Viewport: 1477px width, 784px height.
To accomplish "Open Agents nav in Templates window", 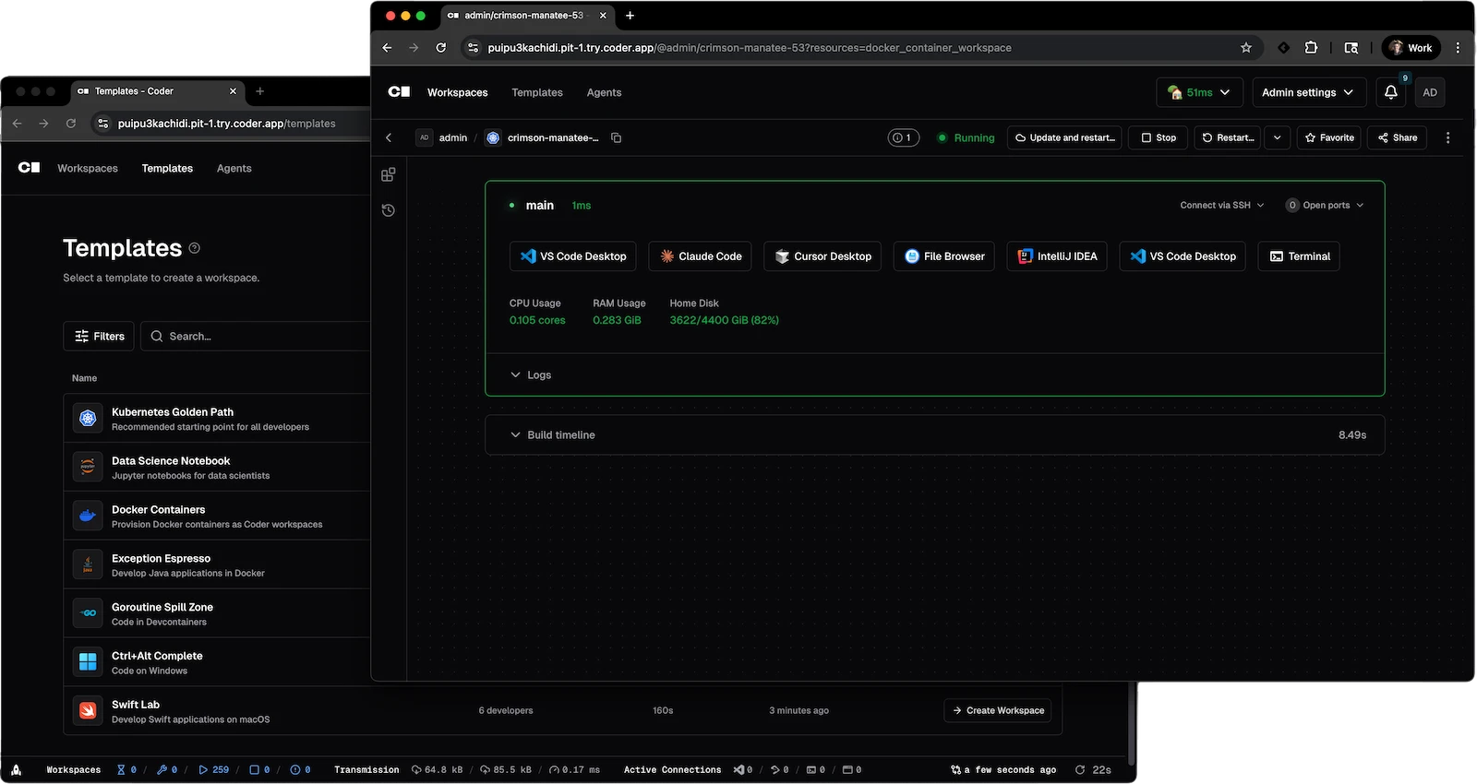I will point(234,169).
